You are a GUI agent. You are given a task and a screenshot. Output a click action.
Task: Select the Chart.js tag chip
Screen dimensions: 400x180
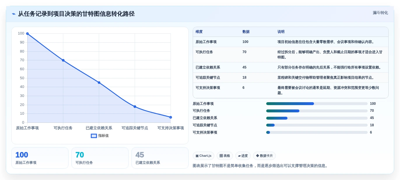[203, 156]
